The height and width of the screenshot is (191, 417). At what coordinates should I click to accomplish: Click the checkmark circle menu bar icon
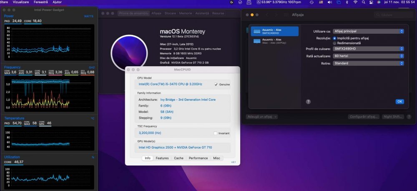[240, 2]
